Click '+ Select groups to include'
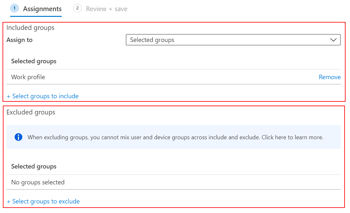This screenshot has width=350, height=213. pos(43,96)
